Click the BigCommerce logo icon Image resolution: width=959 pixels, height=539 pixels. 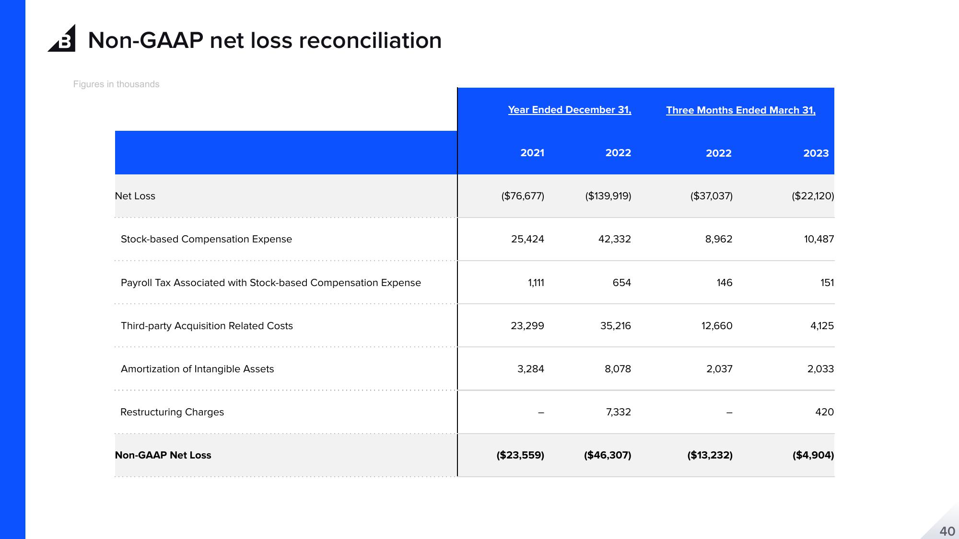click(62, 38)
